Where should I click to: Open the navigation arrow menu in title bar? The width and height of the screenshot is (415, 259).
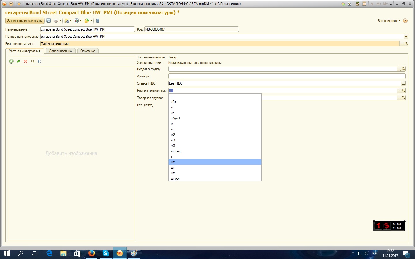point(11,4)
